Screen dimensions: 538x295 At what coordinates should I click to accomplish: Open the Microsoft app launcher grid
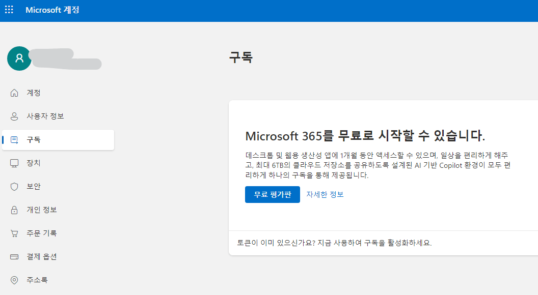point(9,10)
